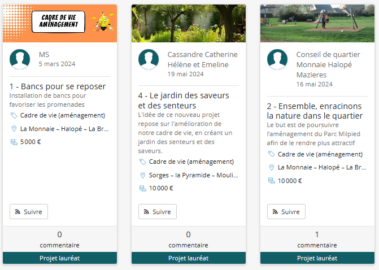The width and height of the screenshot is (379, 270).
Task: Open project '4 - Le jardin des saveurs et des senteurs'
Action: [x=184, y=101]
